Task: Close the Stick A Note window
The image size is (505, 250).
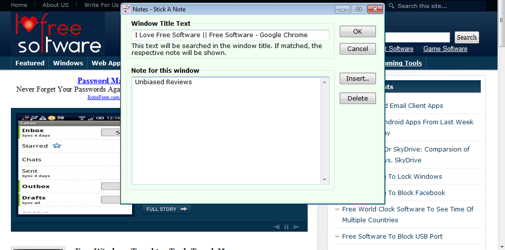Action: 375,9
